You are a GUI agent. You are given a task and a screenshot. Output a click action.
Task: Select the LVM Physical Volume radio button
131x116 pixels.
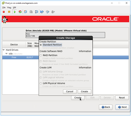point(41,83)
